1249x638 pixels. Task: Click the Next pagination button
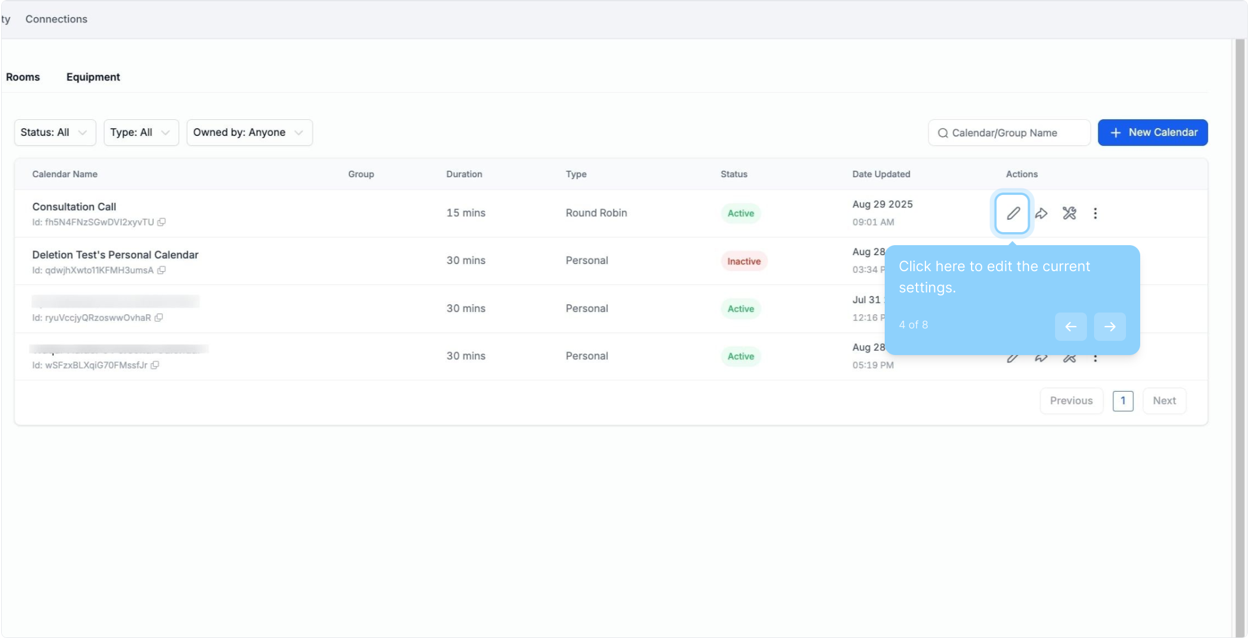pos(1164,401)
